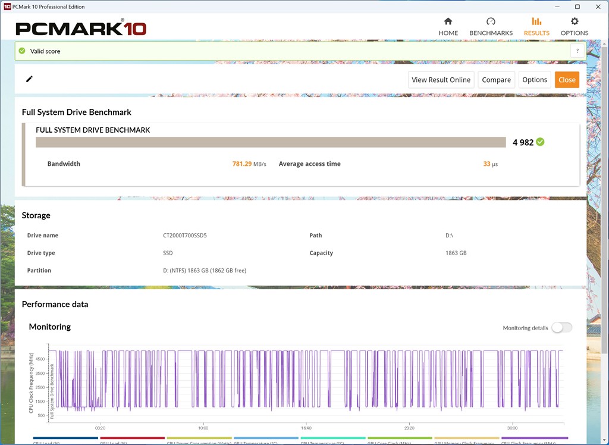Open View Result Online

441,80
